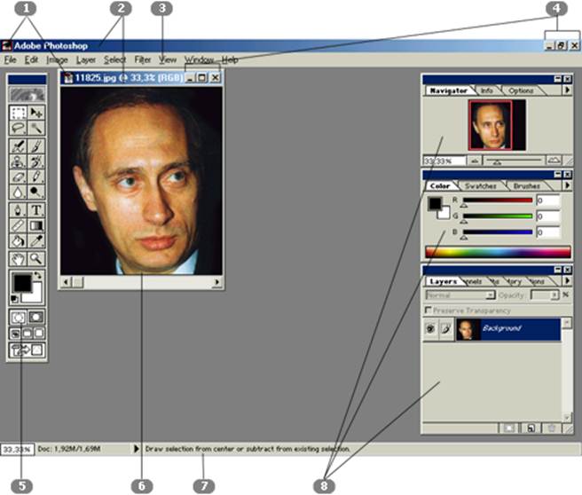Select the Hand tool

pos(19,258)
